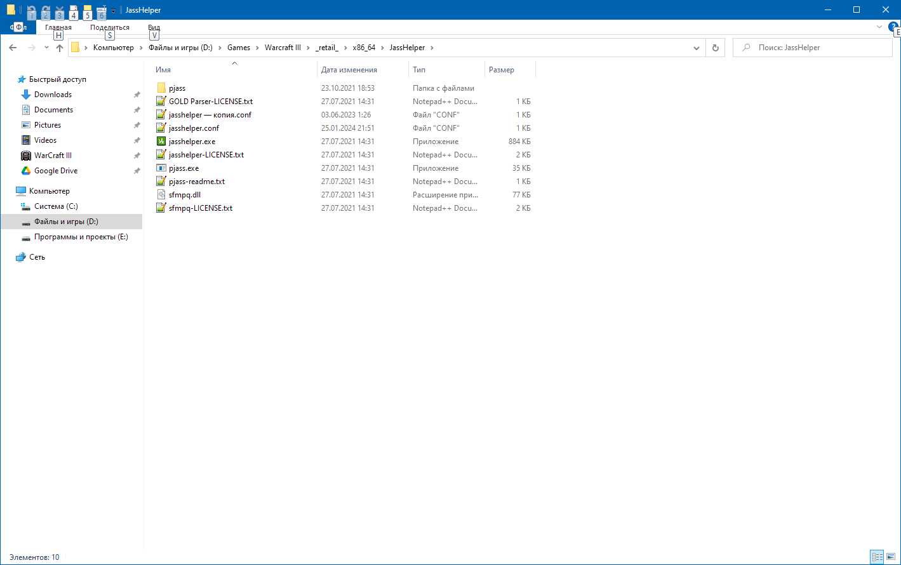
Task: Open the address bar history dropdown
Action: click(697, 48)
